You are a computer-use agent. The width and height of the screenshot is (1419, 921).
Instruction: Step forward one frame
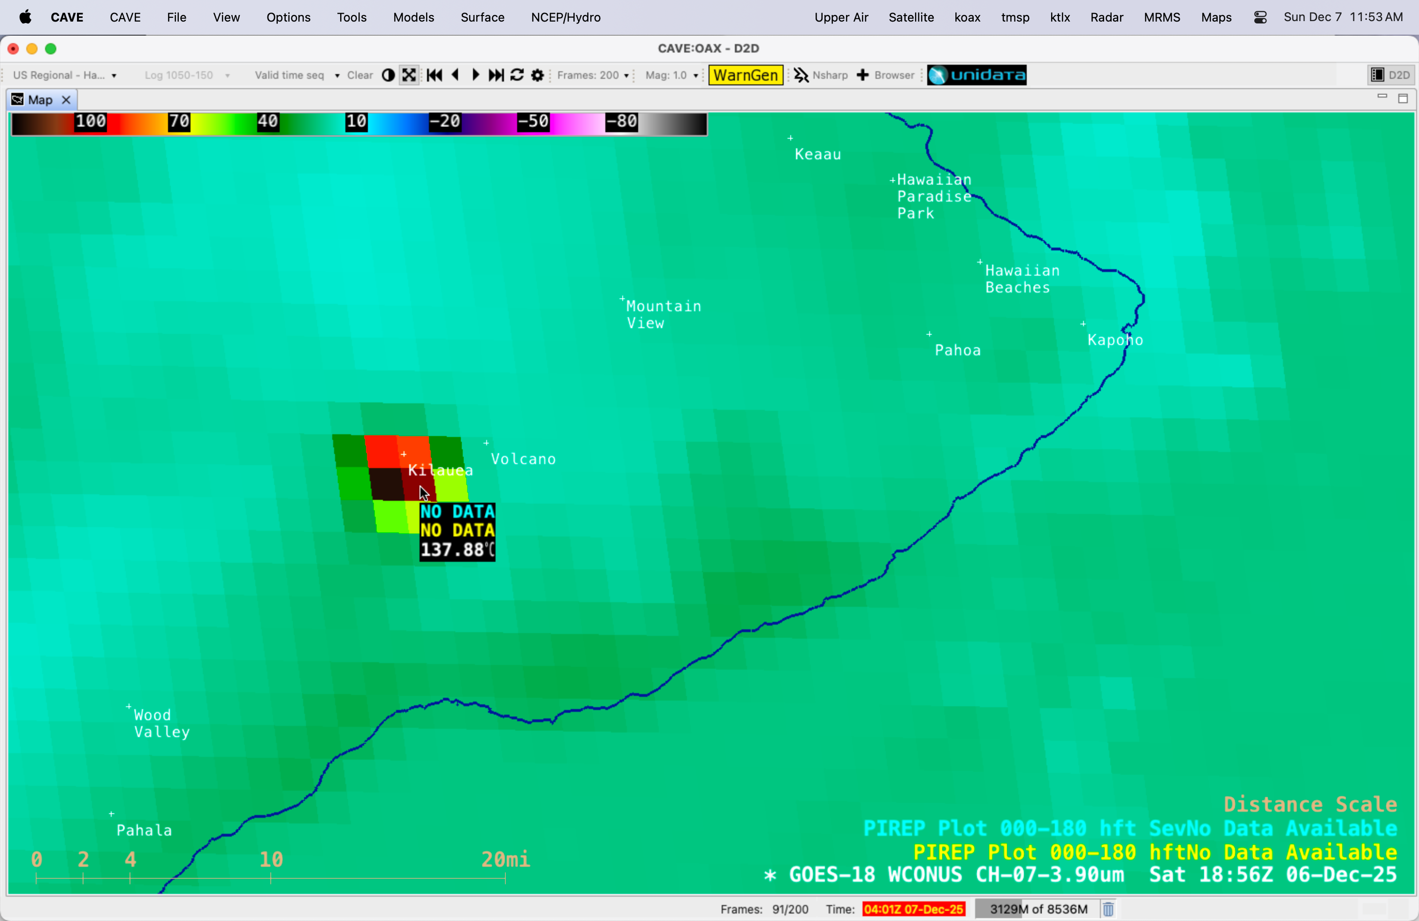tap(476, 75)
